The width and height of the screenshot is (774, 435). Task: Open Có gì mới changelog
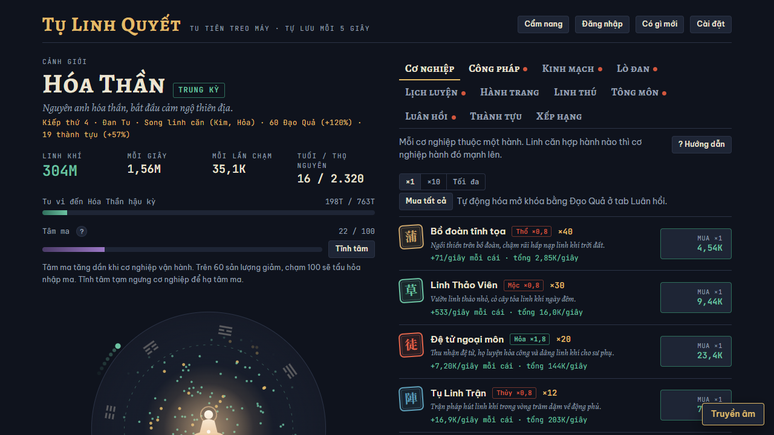coord(659,24)
